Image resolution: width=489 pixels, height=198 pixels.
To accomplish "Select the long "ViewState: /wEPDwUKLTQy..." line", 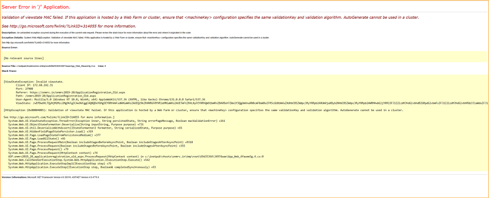I will 252,103.
